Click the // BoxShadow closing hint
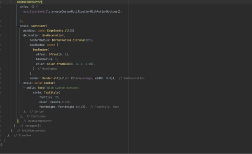 click(47, 69)
